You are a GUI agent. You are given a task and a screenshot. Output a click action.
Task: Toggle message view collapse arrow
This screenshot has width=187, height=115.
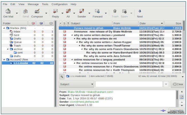(x=182, y=92)
